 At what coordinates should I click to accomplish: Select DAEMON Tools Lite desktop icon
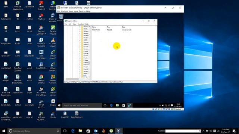click(x=41, y=42)
